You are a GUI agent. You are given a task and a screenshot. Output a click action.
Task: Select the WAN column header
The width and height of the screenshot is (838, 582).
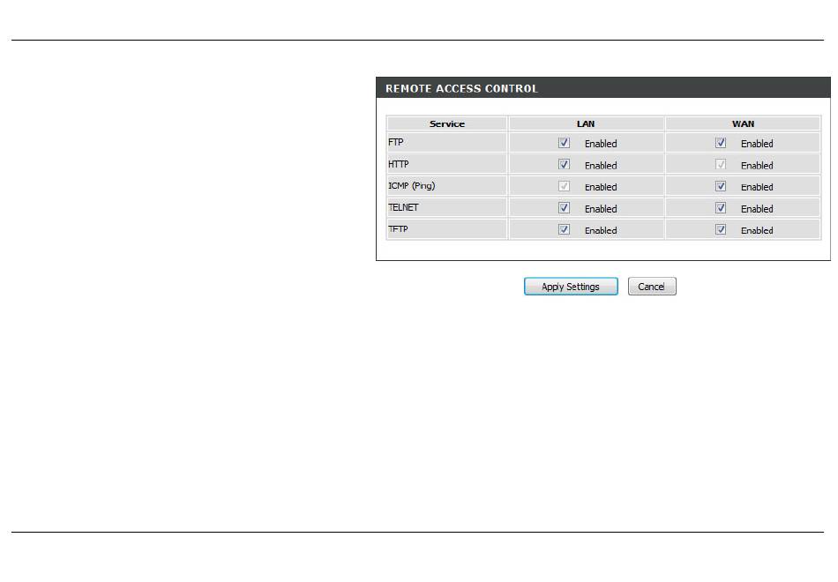pyautogui.click(x=743, y=124)
